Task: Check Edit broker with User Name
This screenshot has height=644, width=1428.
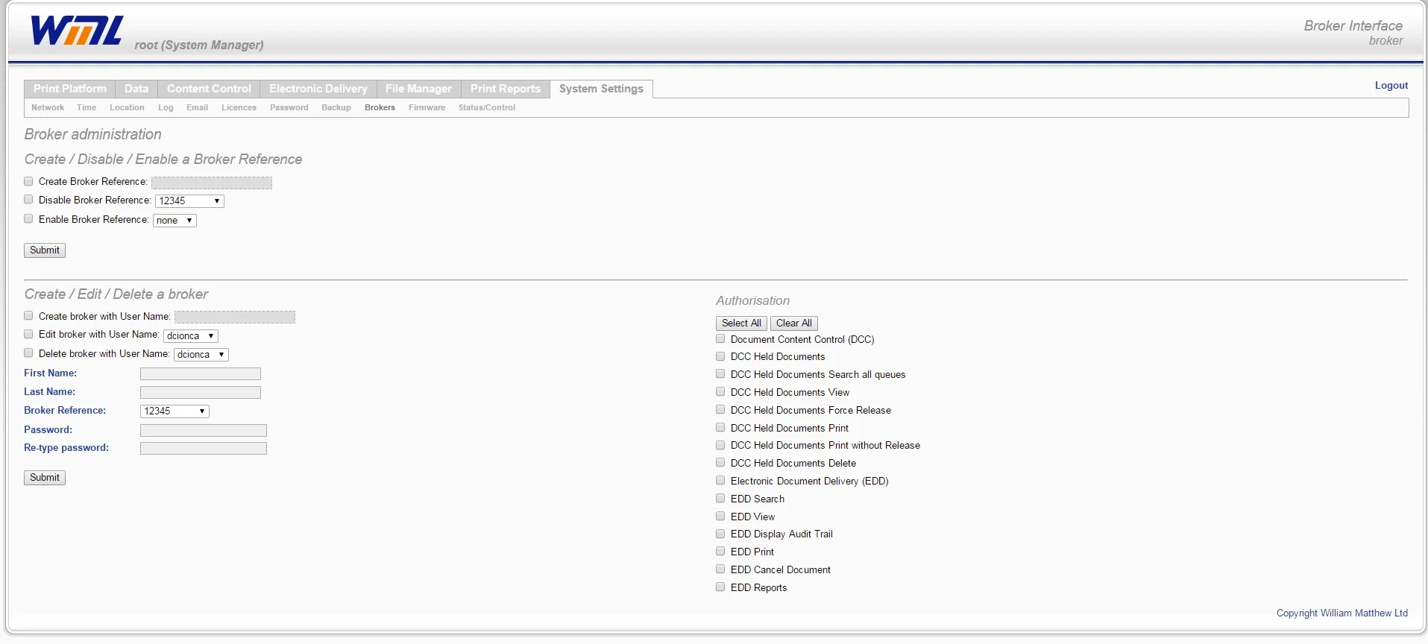Action: point(28,335)
